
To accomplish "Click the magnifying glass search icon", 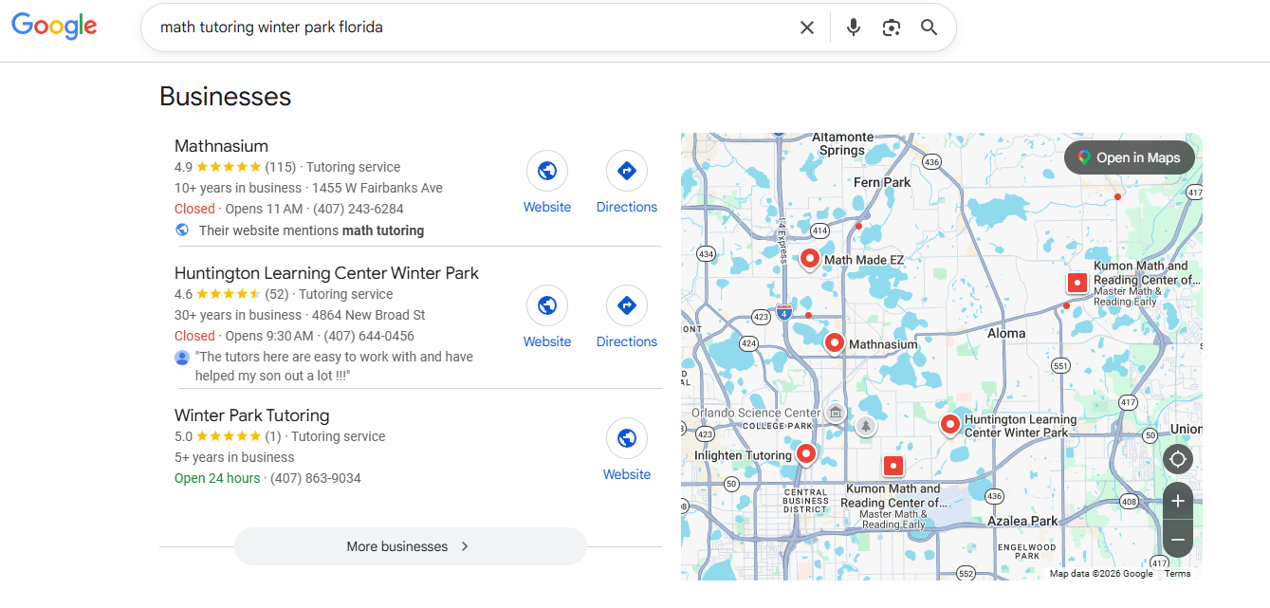I will click(x=929, y=28).
